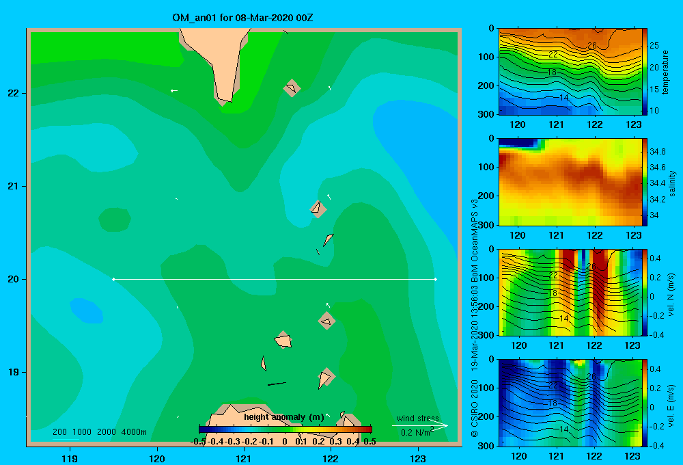Open the salinity depth section panel
This screenshot has height=465, width=683.
coord(570,182)
